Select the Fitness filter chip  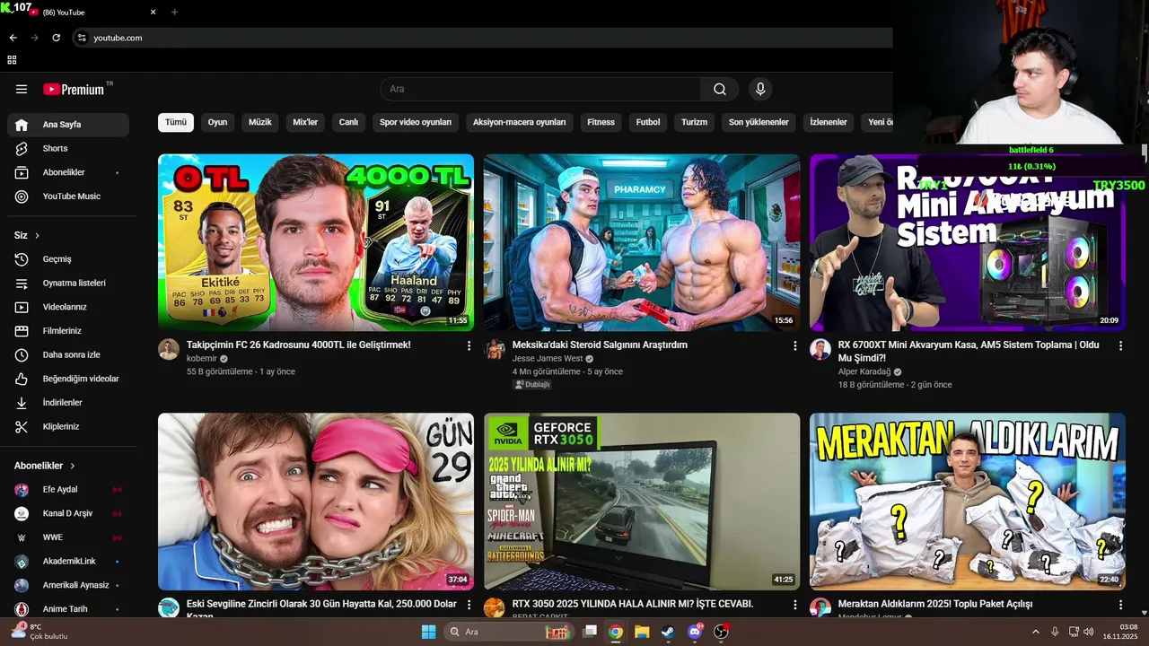(x=601, y=122)
